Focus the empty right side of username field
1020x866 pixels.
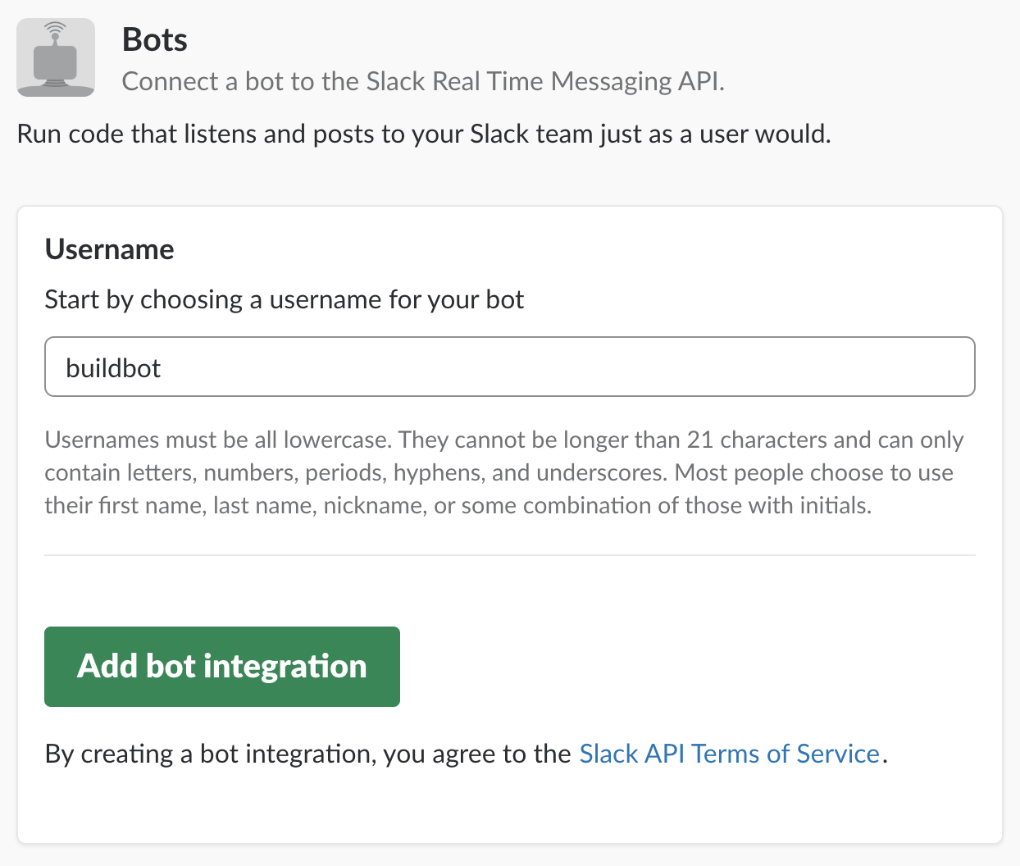coord(656,367)
